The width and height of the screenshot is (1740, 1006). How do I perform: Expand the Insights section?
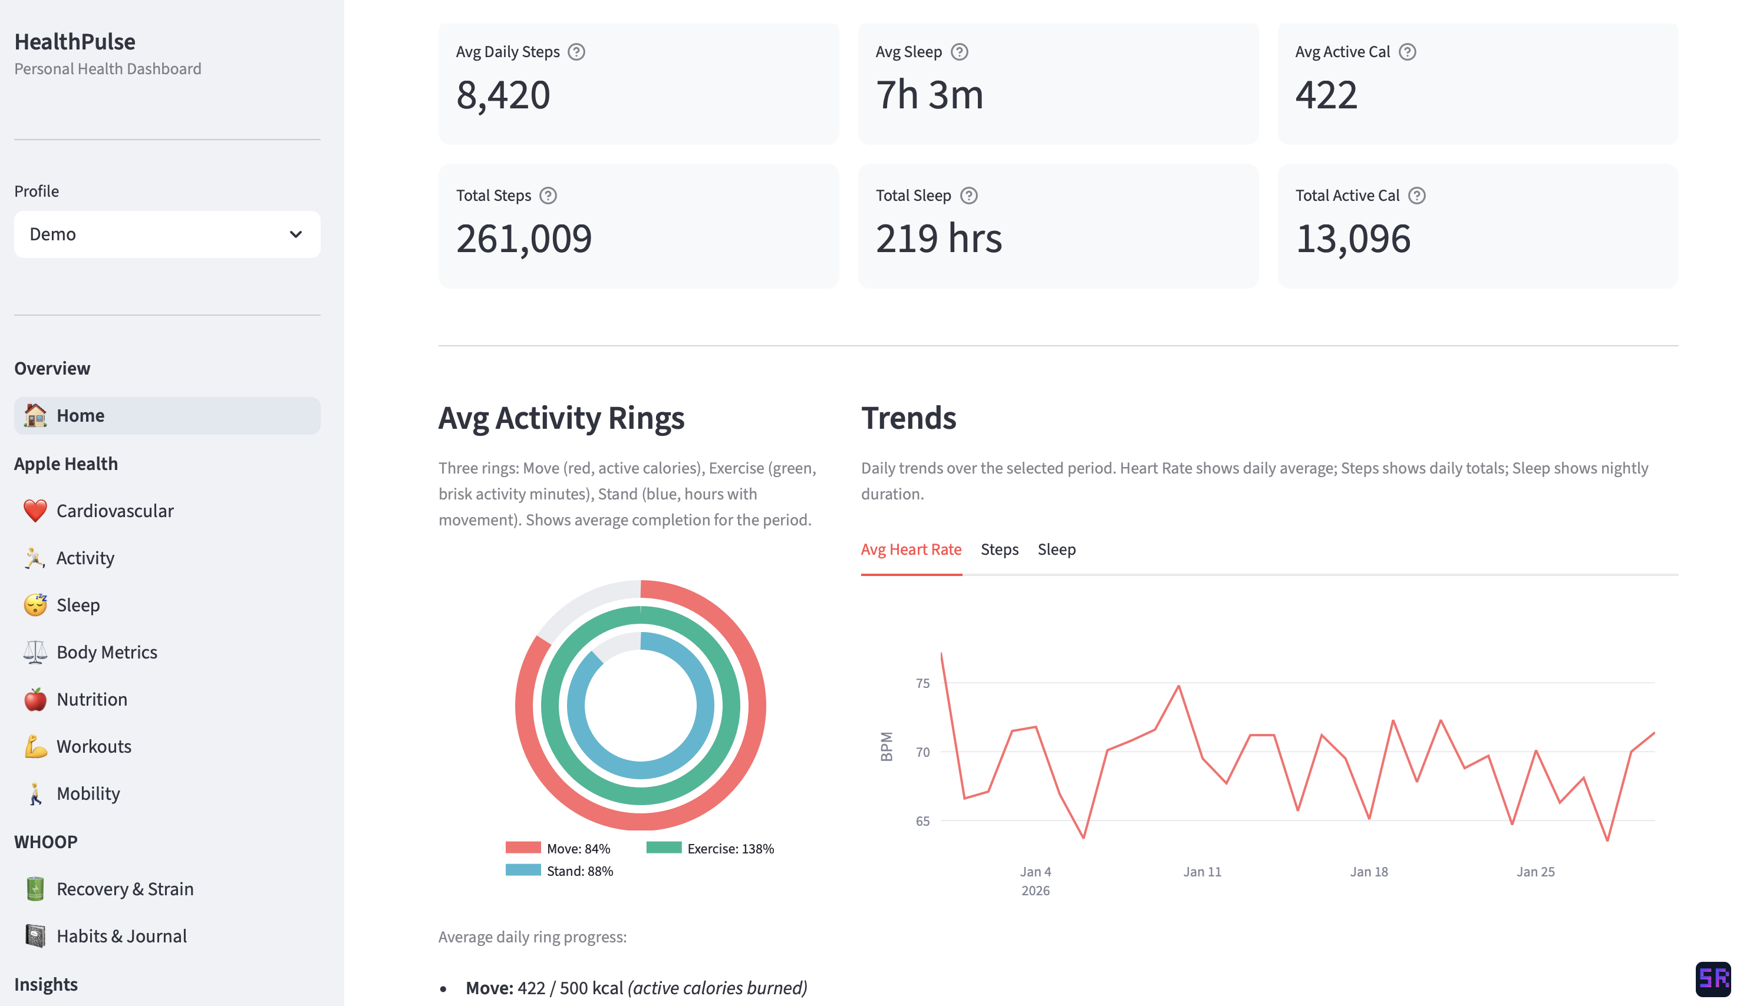coord(45,984)
